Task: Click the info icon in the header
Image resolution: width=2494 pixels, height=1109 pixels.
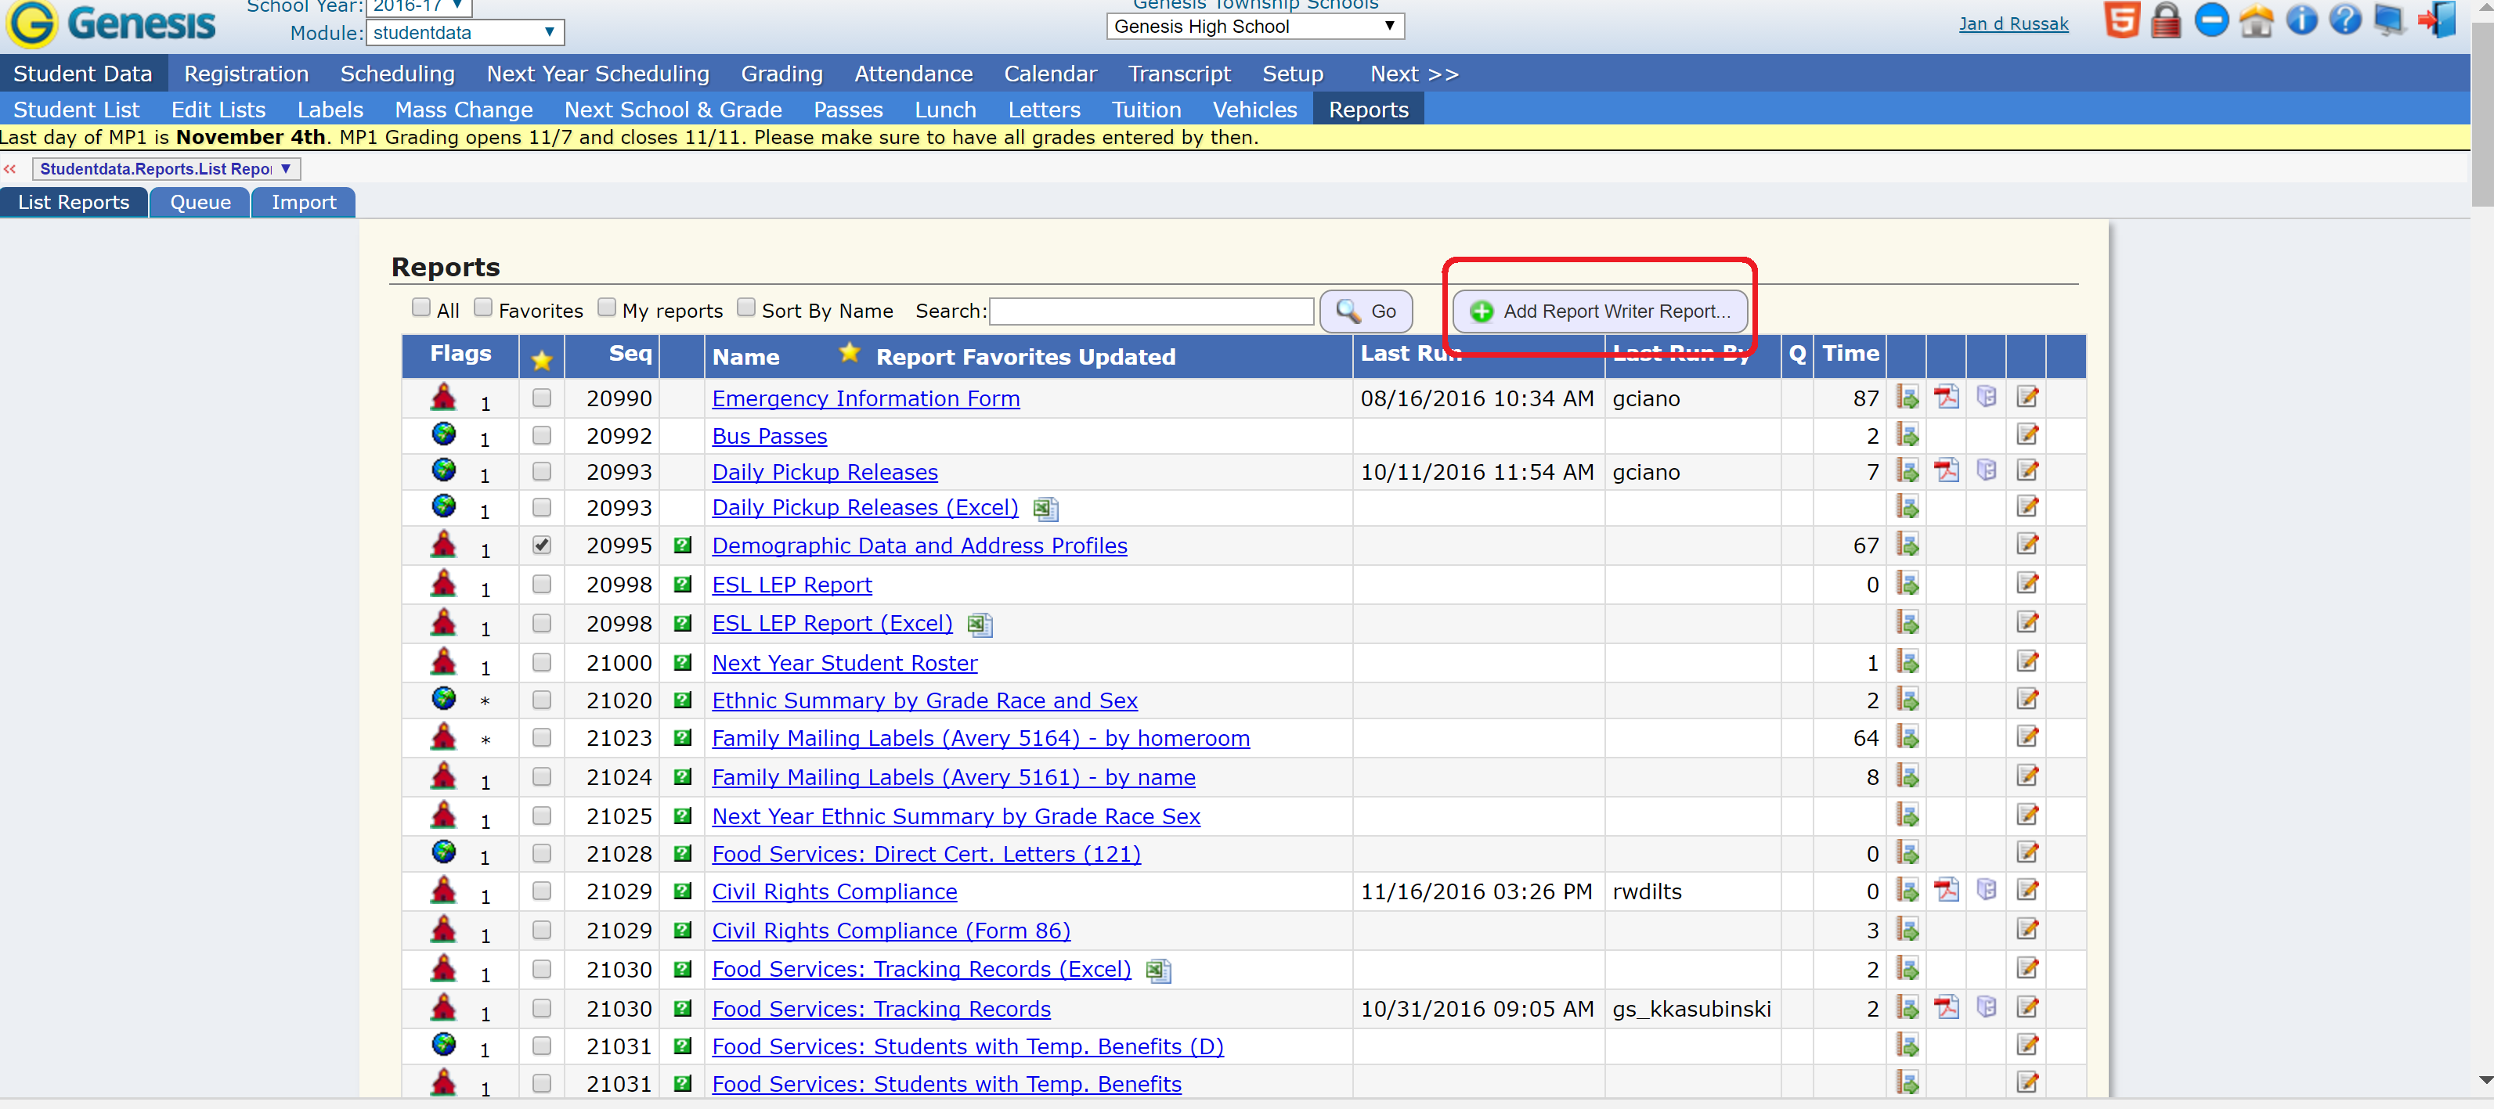Action: [x=2301, y=18]
